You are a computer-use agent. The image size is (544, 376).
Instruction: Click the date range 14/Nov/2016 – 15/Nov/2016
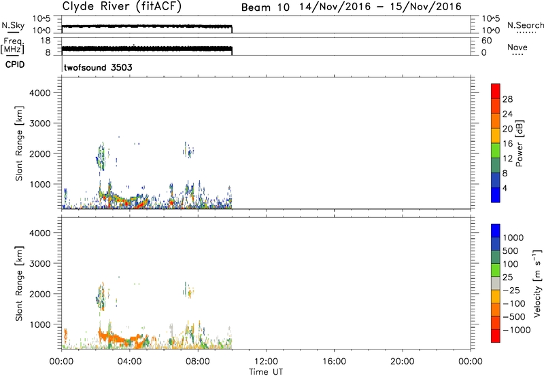pos(381,7)
